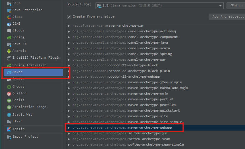Expand maven-archetype-webapp node

(x=68, y=128)
